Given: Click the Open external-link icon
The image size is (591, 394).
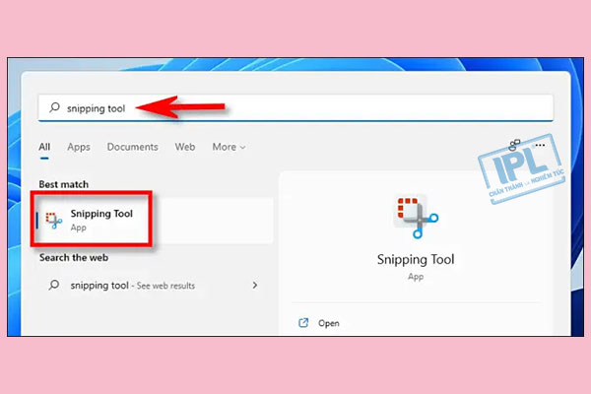Looking at the screenshot, I should 303,322.
